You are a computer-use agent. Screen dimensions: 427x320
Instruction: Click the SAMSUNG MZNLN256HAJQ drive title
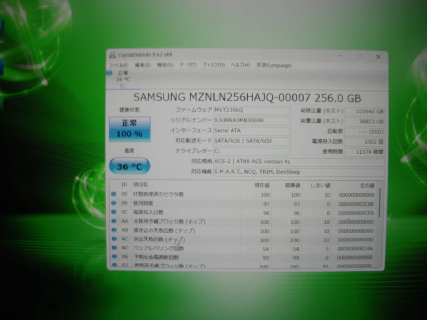(247, 97)
